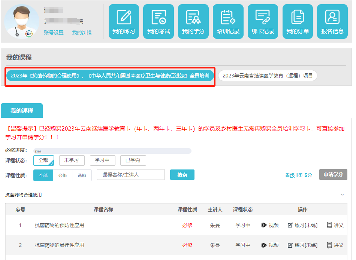Select the 我的课程 tab
356x260 pixels.
pyautogui.click(x=22, y=111)
